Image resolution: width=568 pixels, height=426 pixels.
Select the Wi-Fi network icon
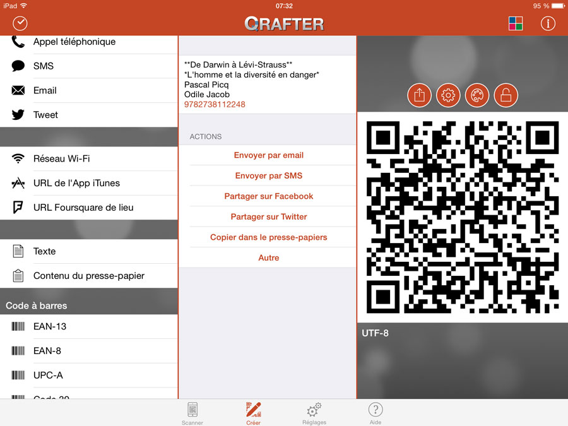18,158
